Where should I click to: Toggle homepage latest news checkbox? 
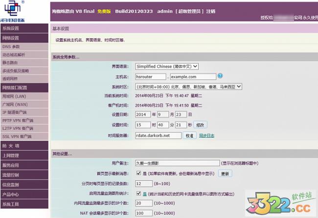click(x=139, y=173)
